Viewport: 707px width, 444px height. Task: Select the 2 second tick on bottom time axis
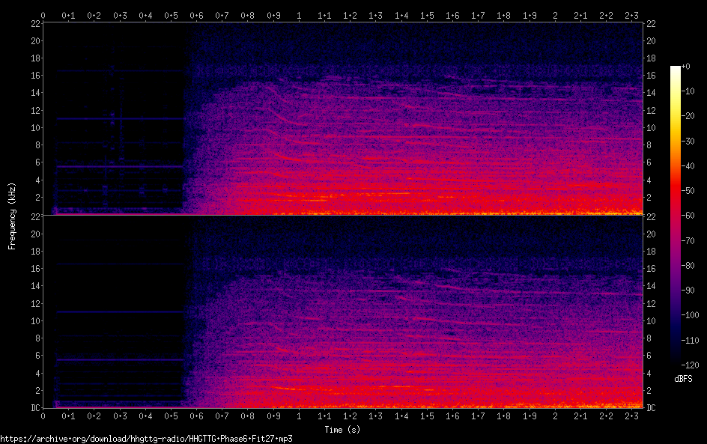pyautogui.click(x=555, y=416)
